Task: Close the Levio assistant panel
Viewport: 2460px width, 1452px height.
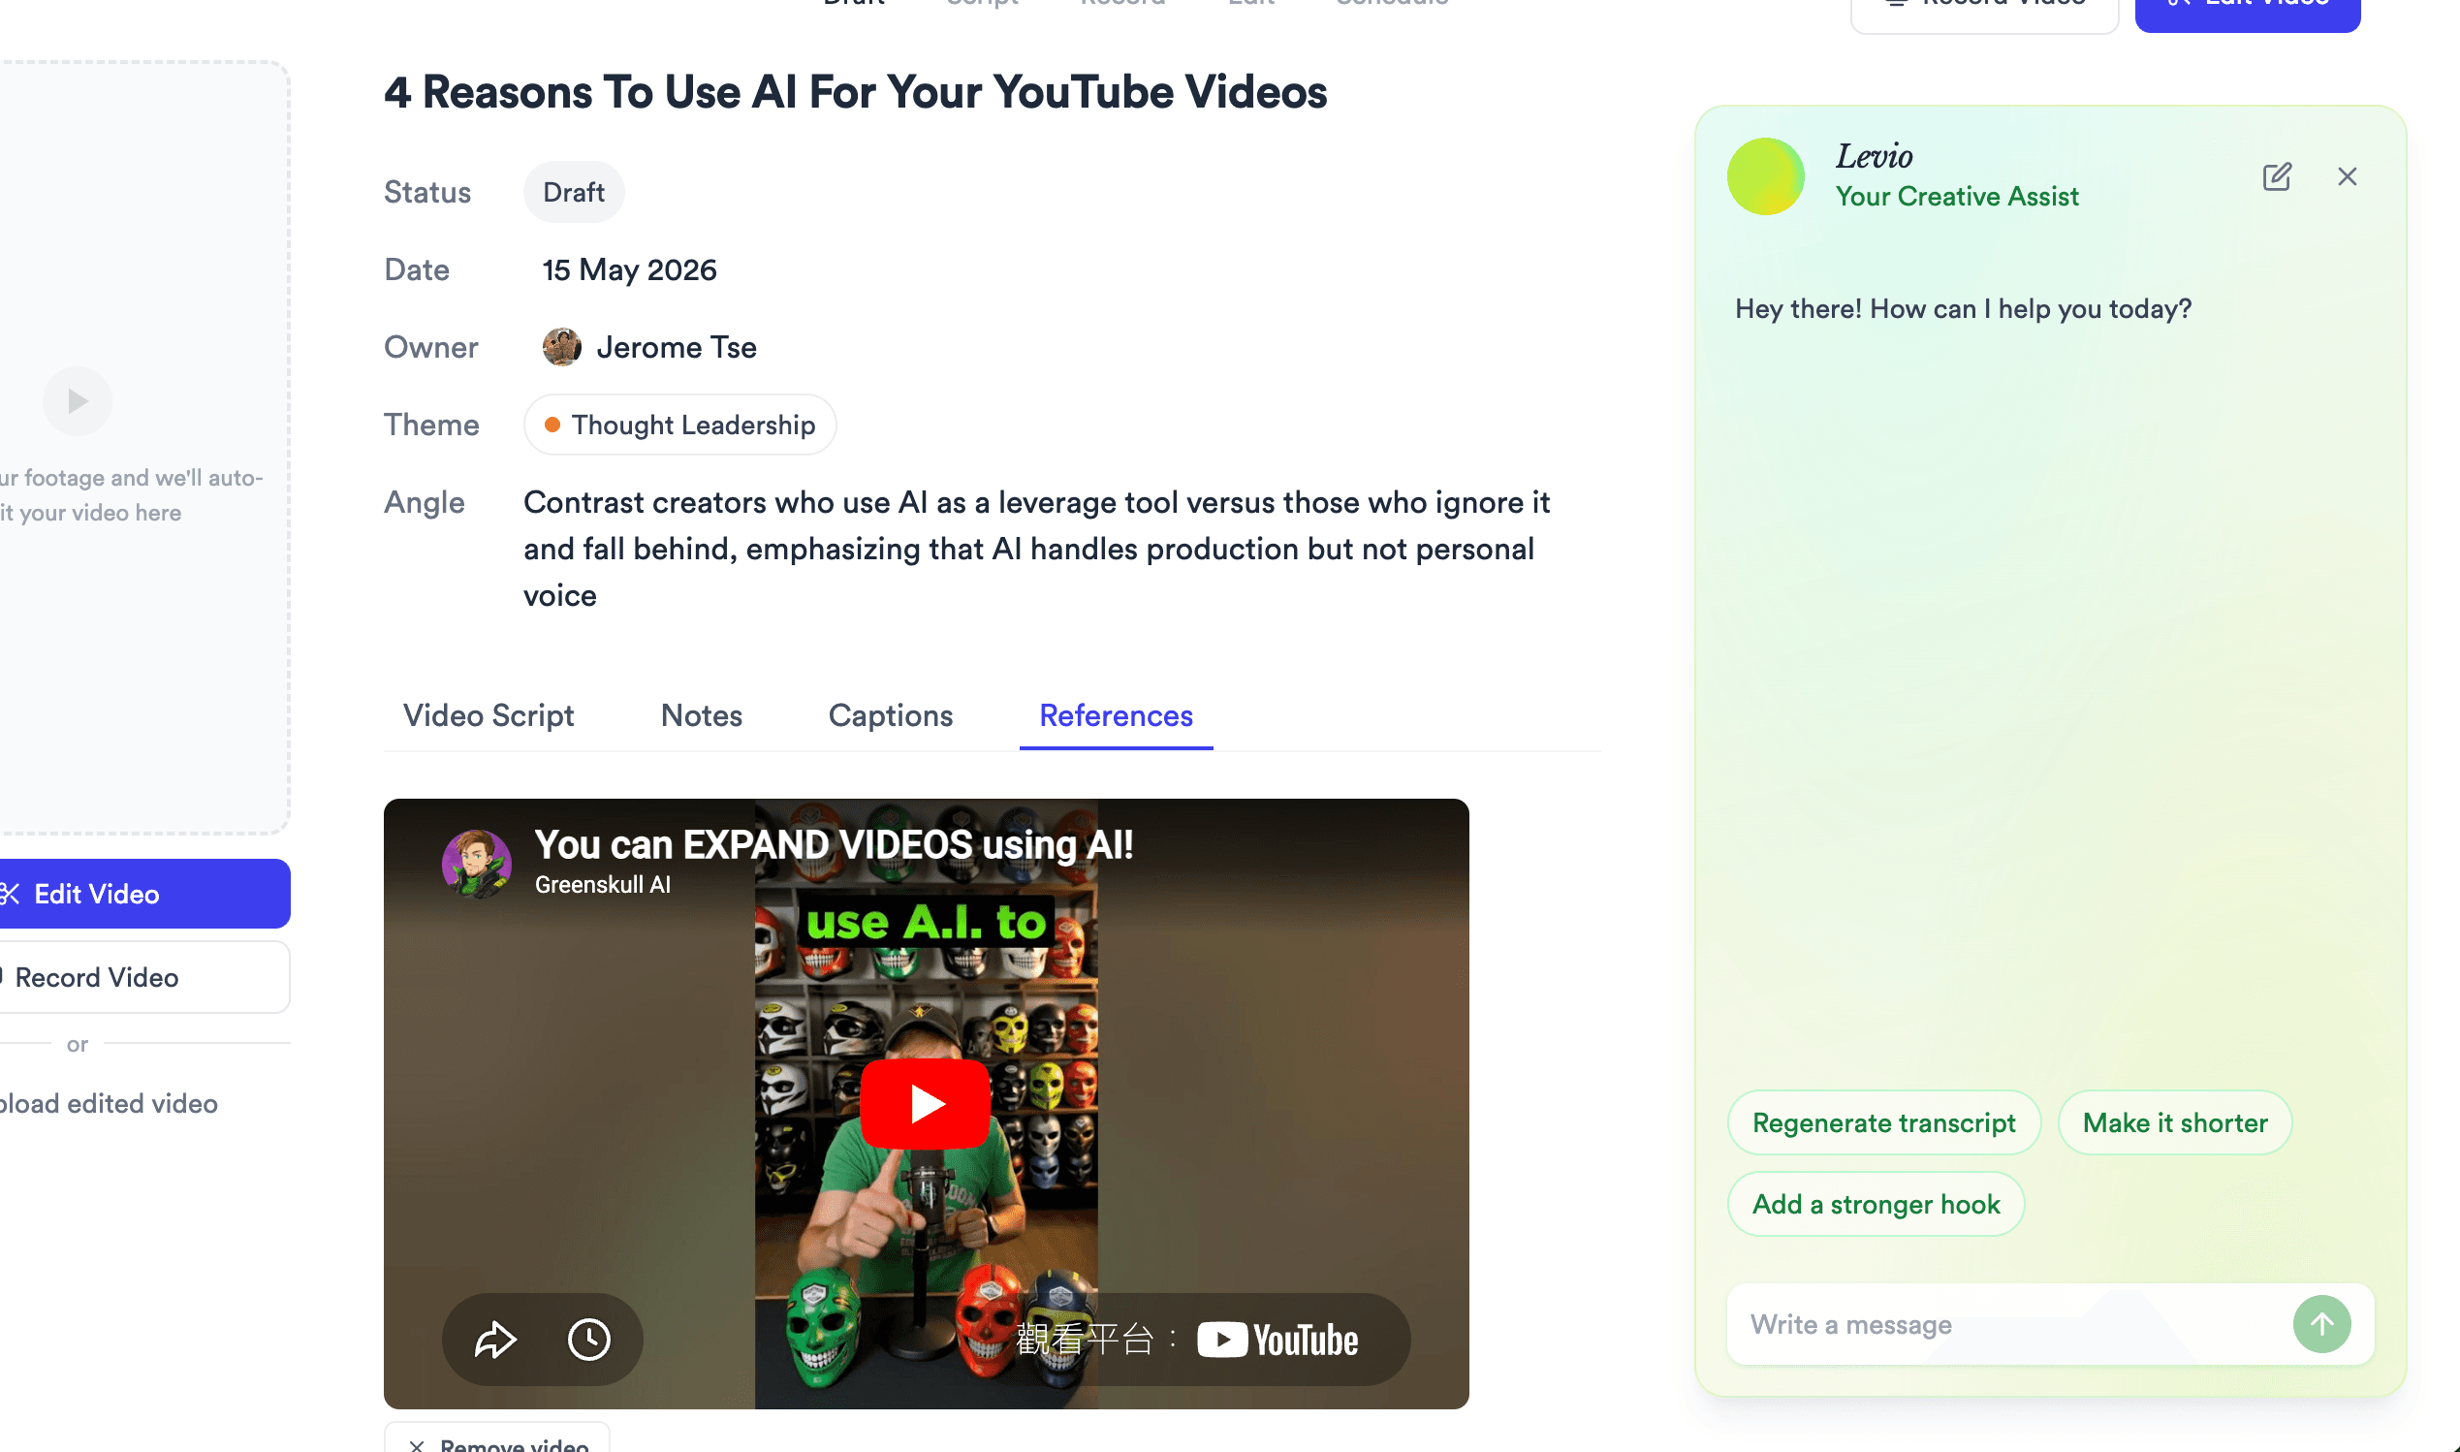Action: (x=2347, y=176)
